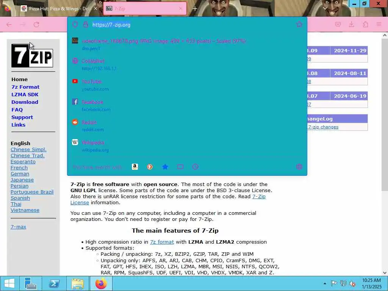Image resolution: width=388 pixels, height=291 pixels.
Task: Close the Pizza Hut tab
Action: click(x=95, y=9)
